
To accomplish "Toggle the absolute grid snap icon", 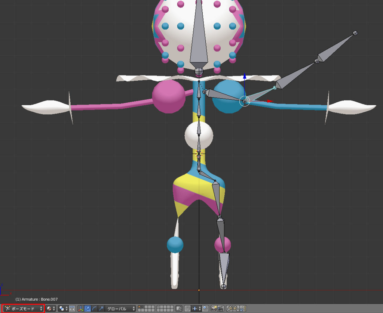I will [x=205, y=309].
